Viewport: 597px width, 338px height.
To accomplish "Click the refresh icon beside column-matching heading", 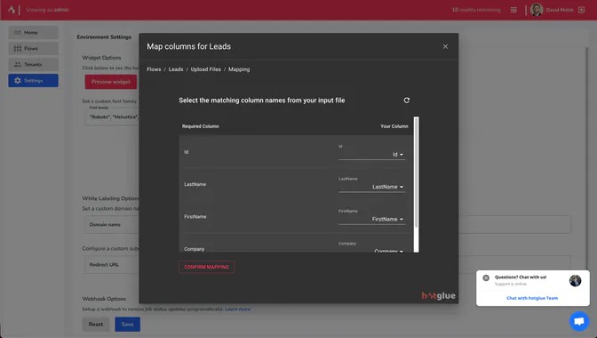I will point(407,101).
